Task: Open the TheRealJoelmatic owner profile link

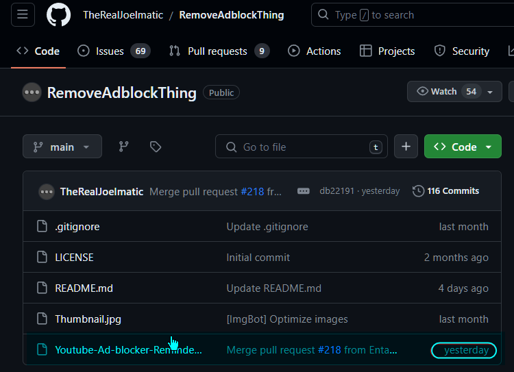Action: (x=123, y=15)
